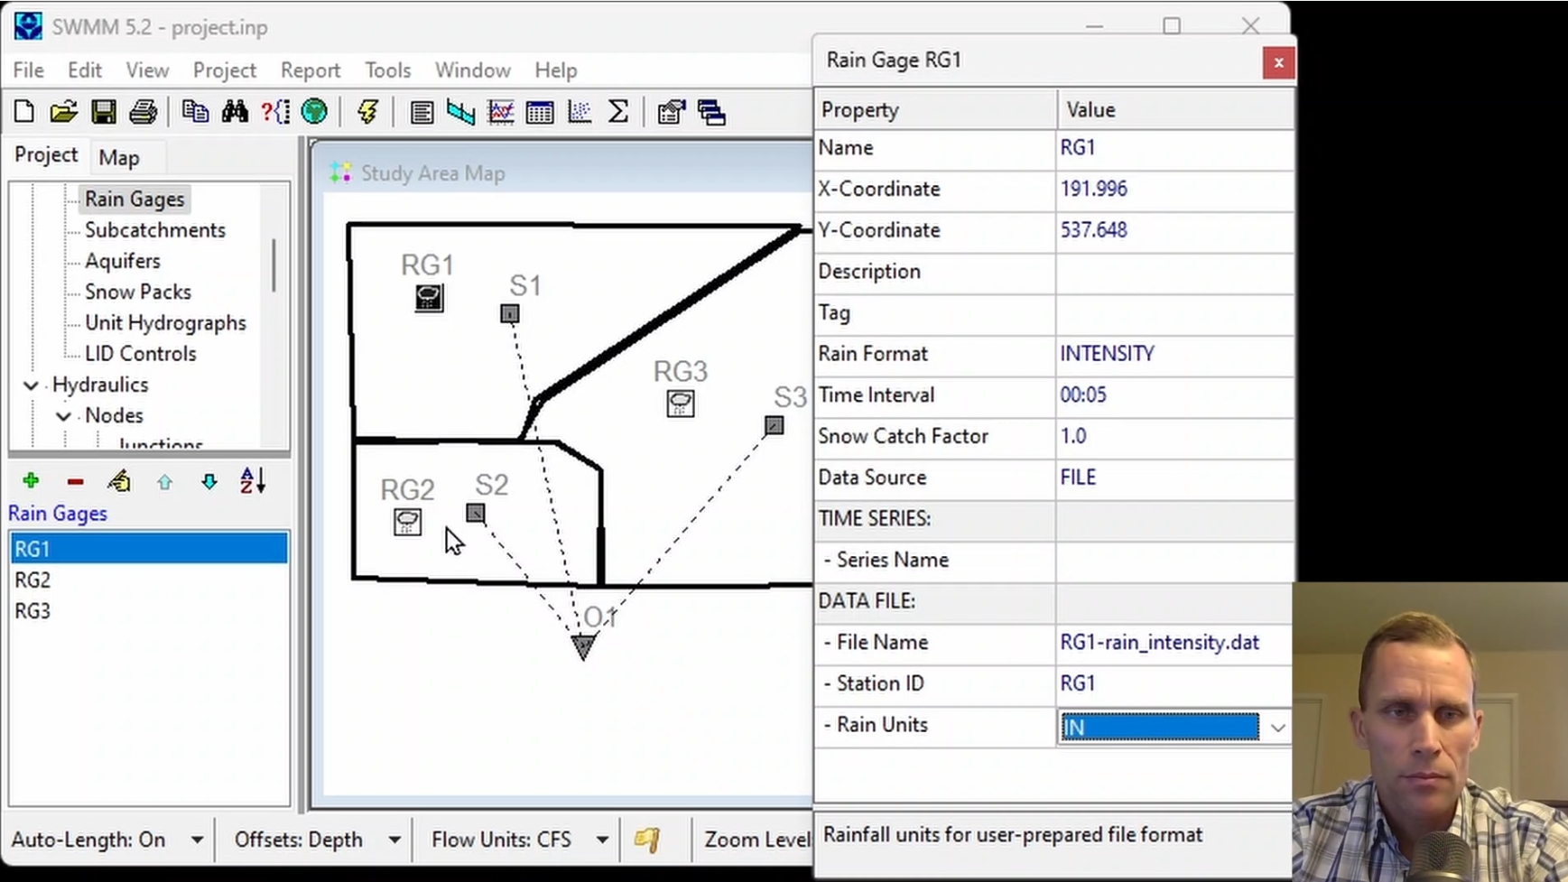
Task: Click the Time Interval value 00:05
Action: click(1174, 395)
